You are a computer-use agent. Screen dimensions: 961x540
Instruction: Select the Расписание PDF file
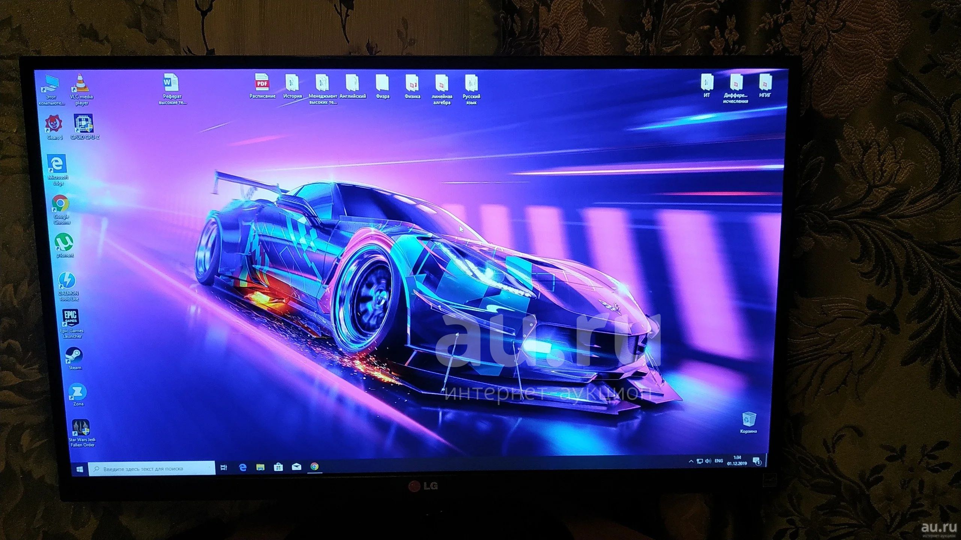[x=262, y=86]
